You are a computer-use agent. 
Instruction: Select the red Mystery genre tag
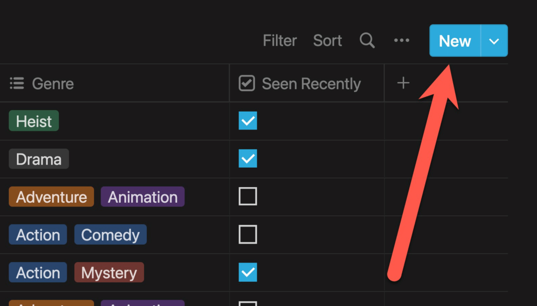click(x=109, y=272)
